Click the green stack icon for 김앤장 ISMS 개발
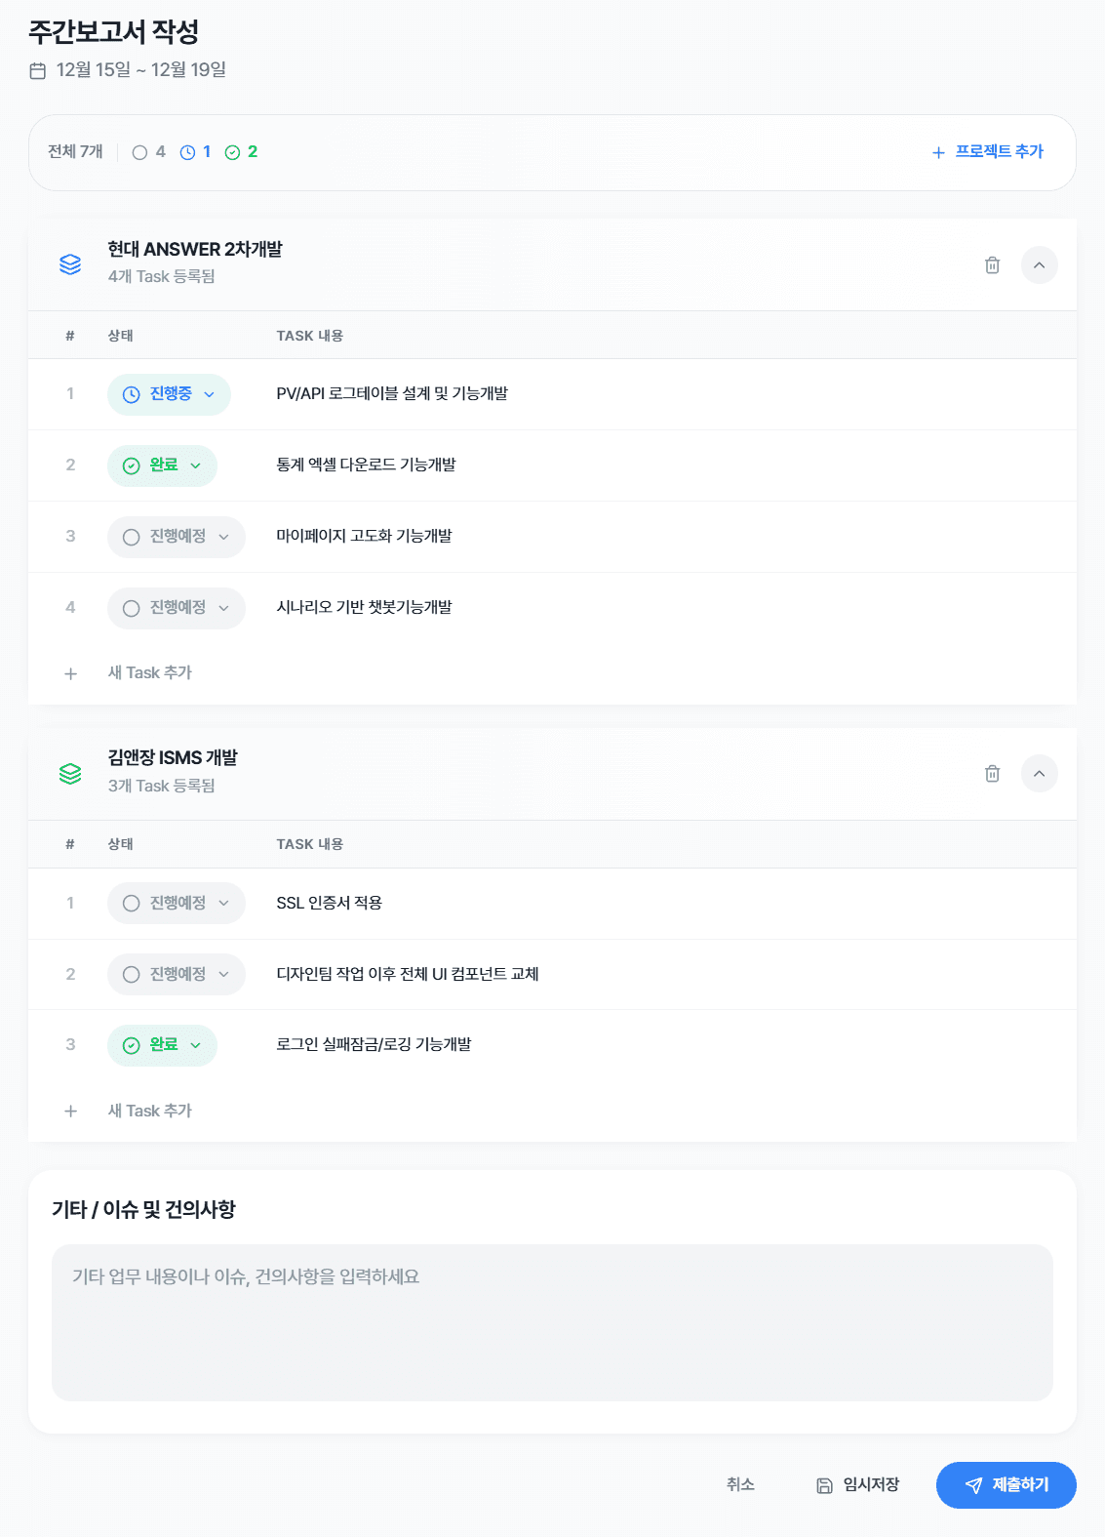 (69, 772)
